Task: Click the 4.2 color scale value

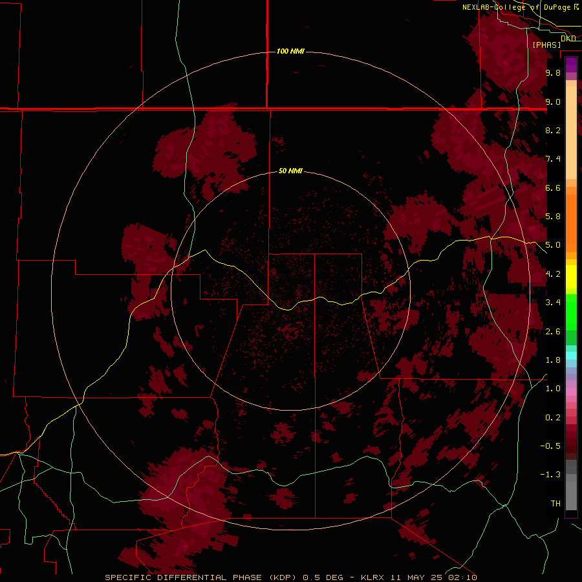Action: (553, 274)
